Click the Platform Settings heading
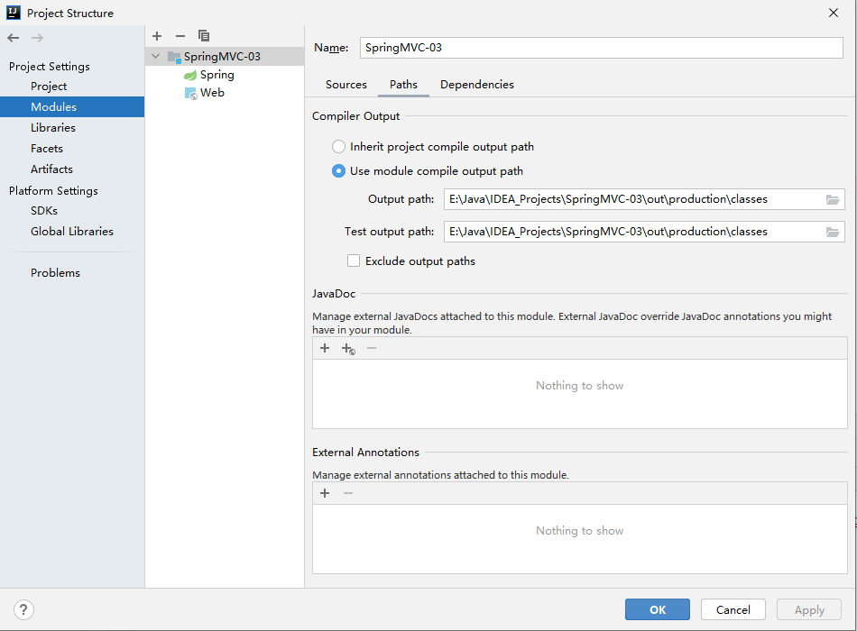 coord(53,191)
